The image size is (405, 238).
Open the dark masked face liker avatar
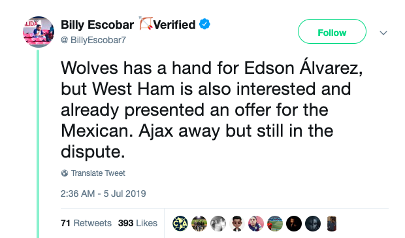pyautogui.click(x=313, y=224)
